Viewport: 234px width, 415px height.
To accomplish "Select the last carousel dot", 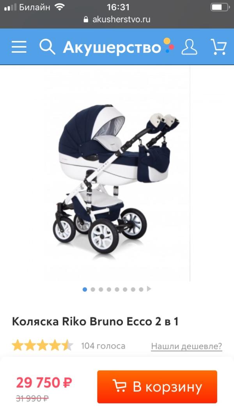I will pos(141,289).
